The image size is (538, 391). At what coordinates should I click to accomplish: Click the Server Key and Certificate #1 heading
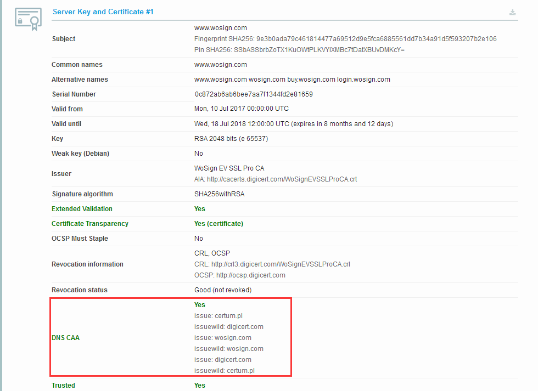103,12
